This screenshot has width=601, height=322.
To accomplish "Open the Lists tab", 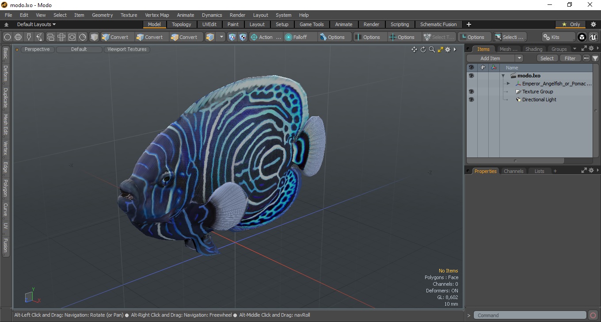I will 539,171.
